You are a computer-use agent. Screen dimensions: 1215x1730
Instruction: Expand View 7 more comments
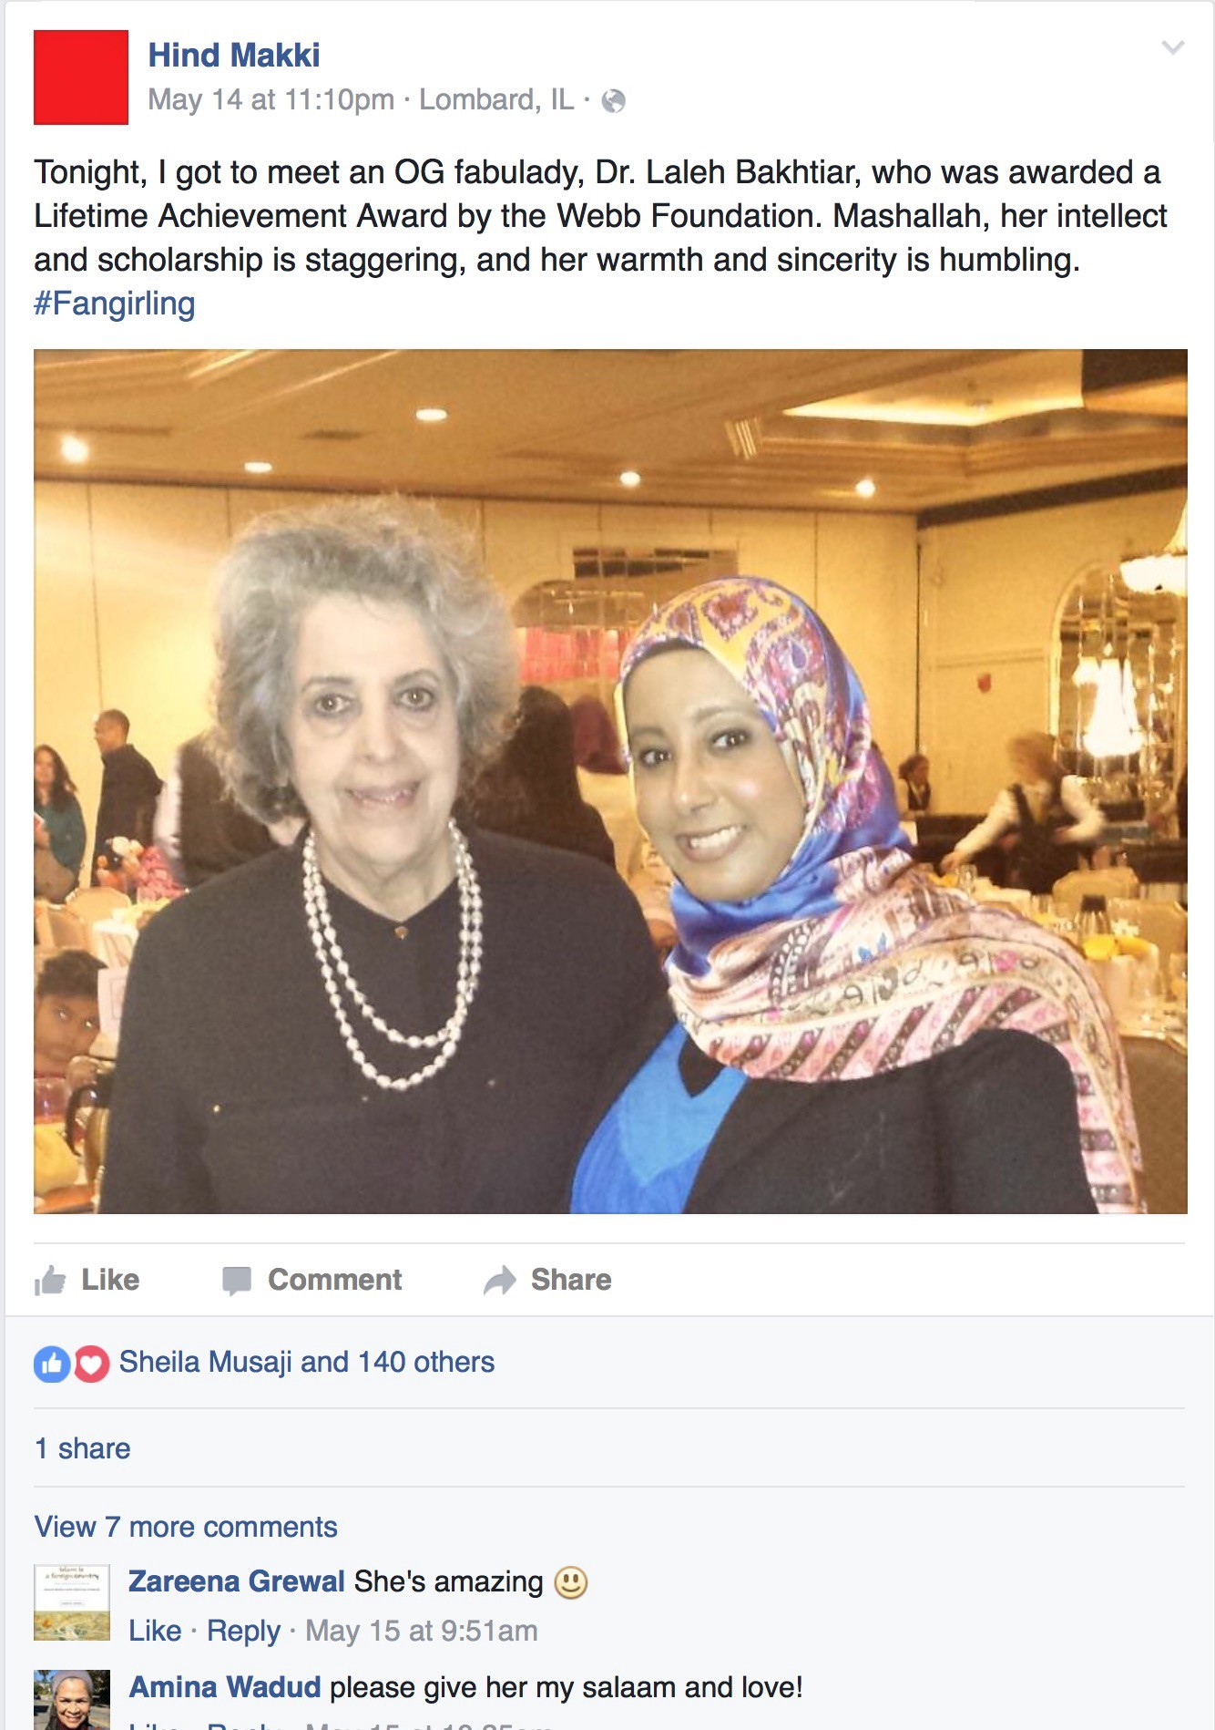[186, 1527]
